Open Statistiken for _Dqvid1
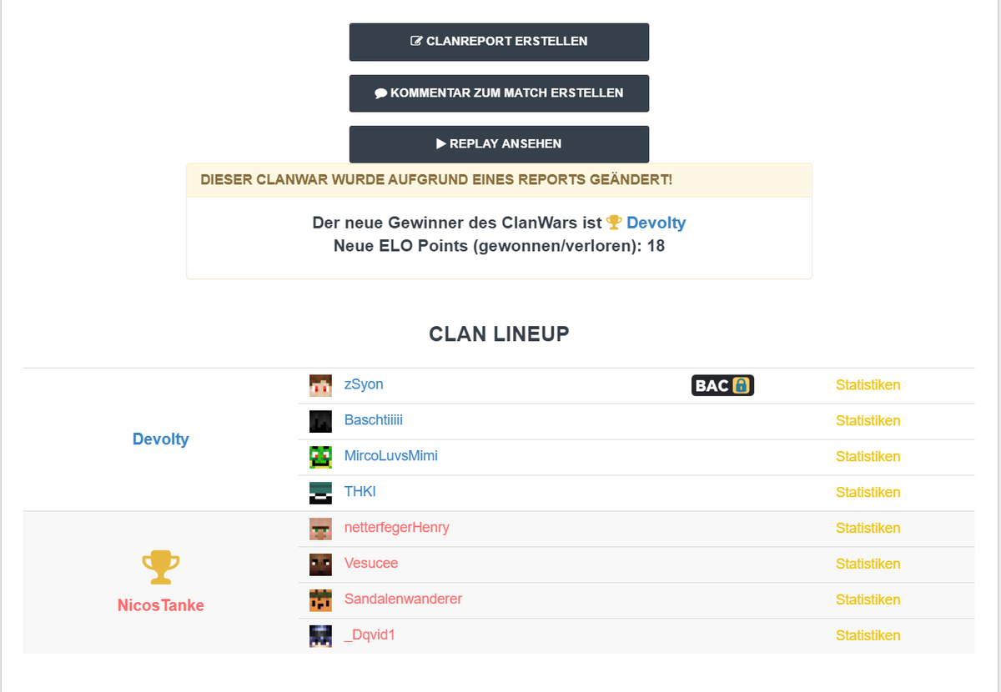Screen dimensions: 1001x692 [868, 636]
